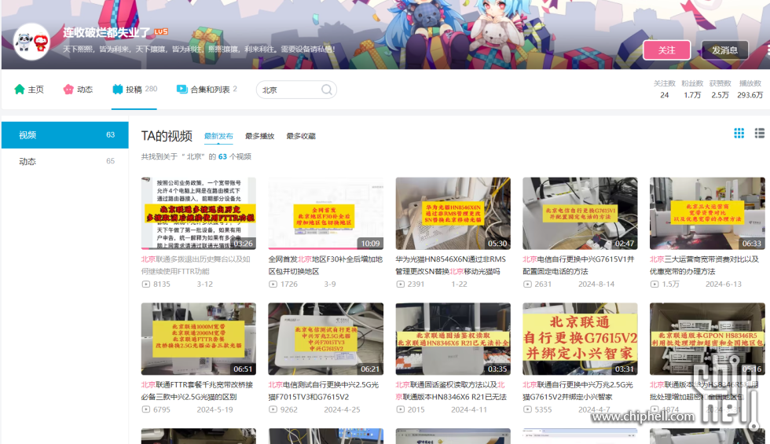This screenshot has width=770, height=444.
Task: Click play-count icon beside 2631
Action: click(x=527, y=284)
